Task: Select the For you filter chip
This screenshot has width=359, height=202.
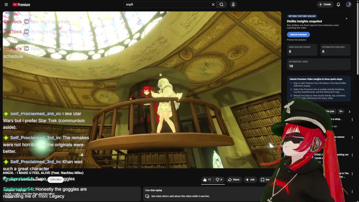Action: pyautogui.click(x=330, y=111)
